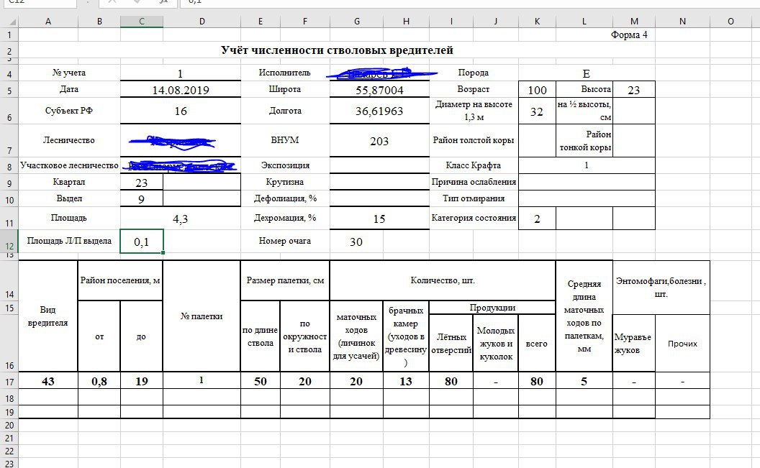Click the '№ палетки' header cell

[x=202, y=316]
